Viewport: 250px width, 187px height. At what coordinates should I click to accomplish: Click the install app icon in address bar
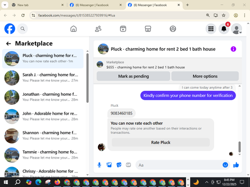(216, 15)
